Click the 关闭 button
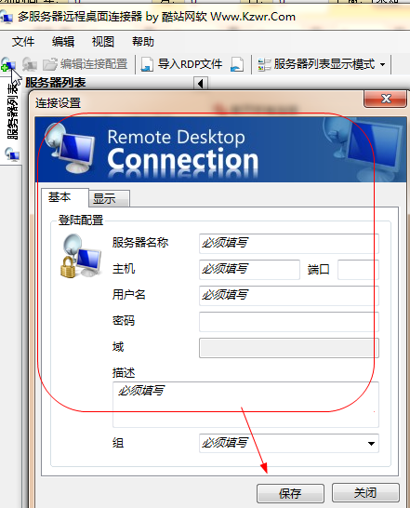The height and width of the screenshot is (508, 410). click(365, 493)
